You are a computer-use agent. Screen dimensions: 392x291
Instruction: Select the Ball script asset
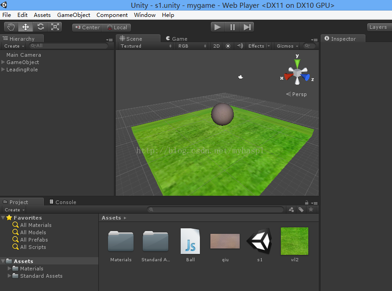click(x=190, y=245)
